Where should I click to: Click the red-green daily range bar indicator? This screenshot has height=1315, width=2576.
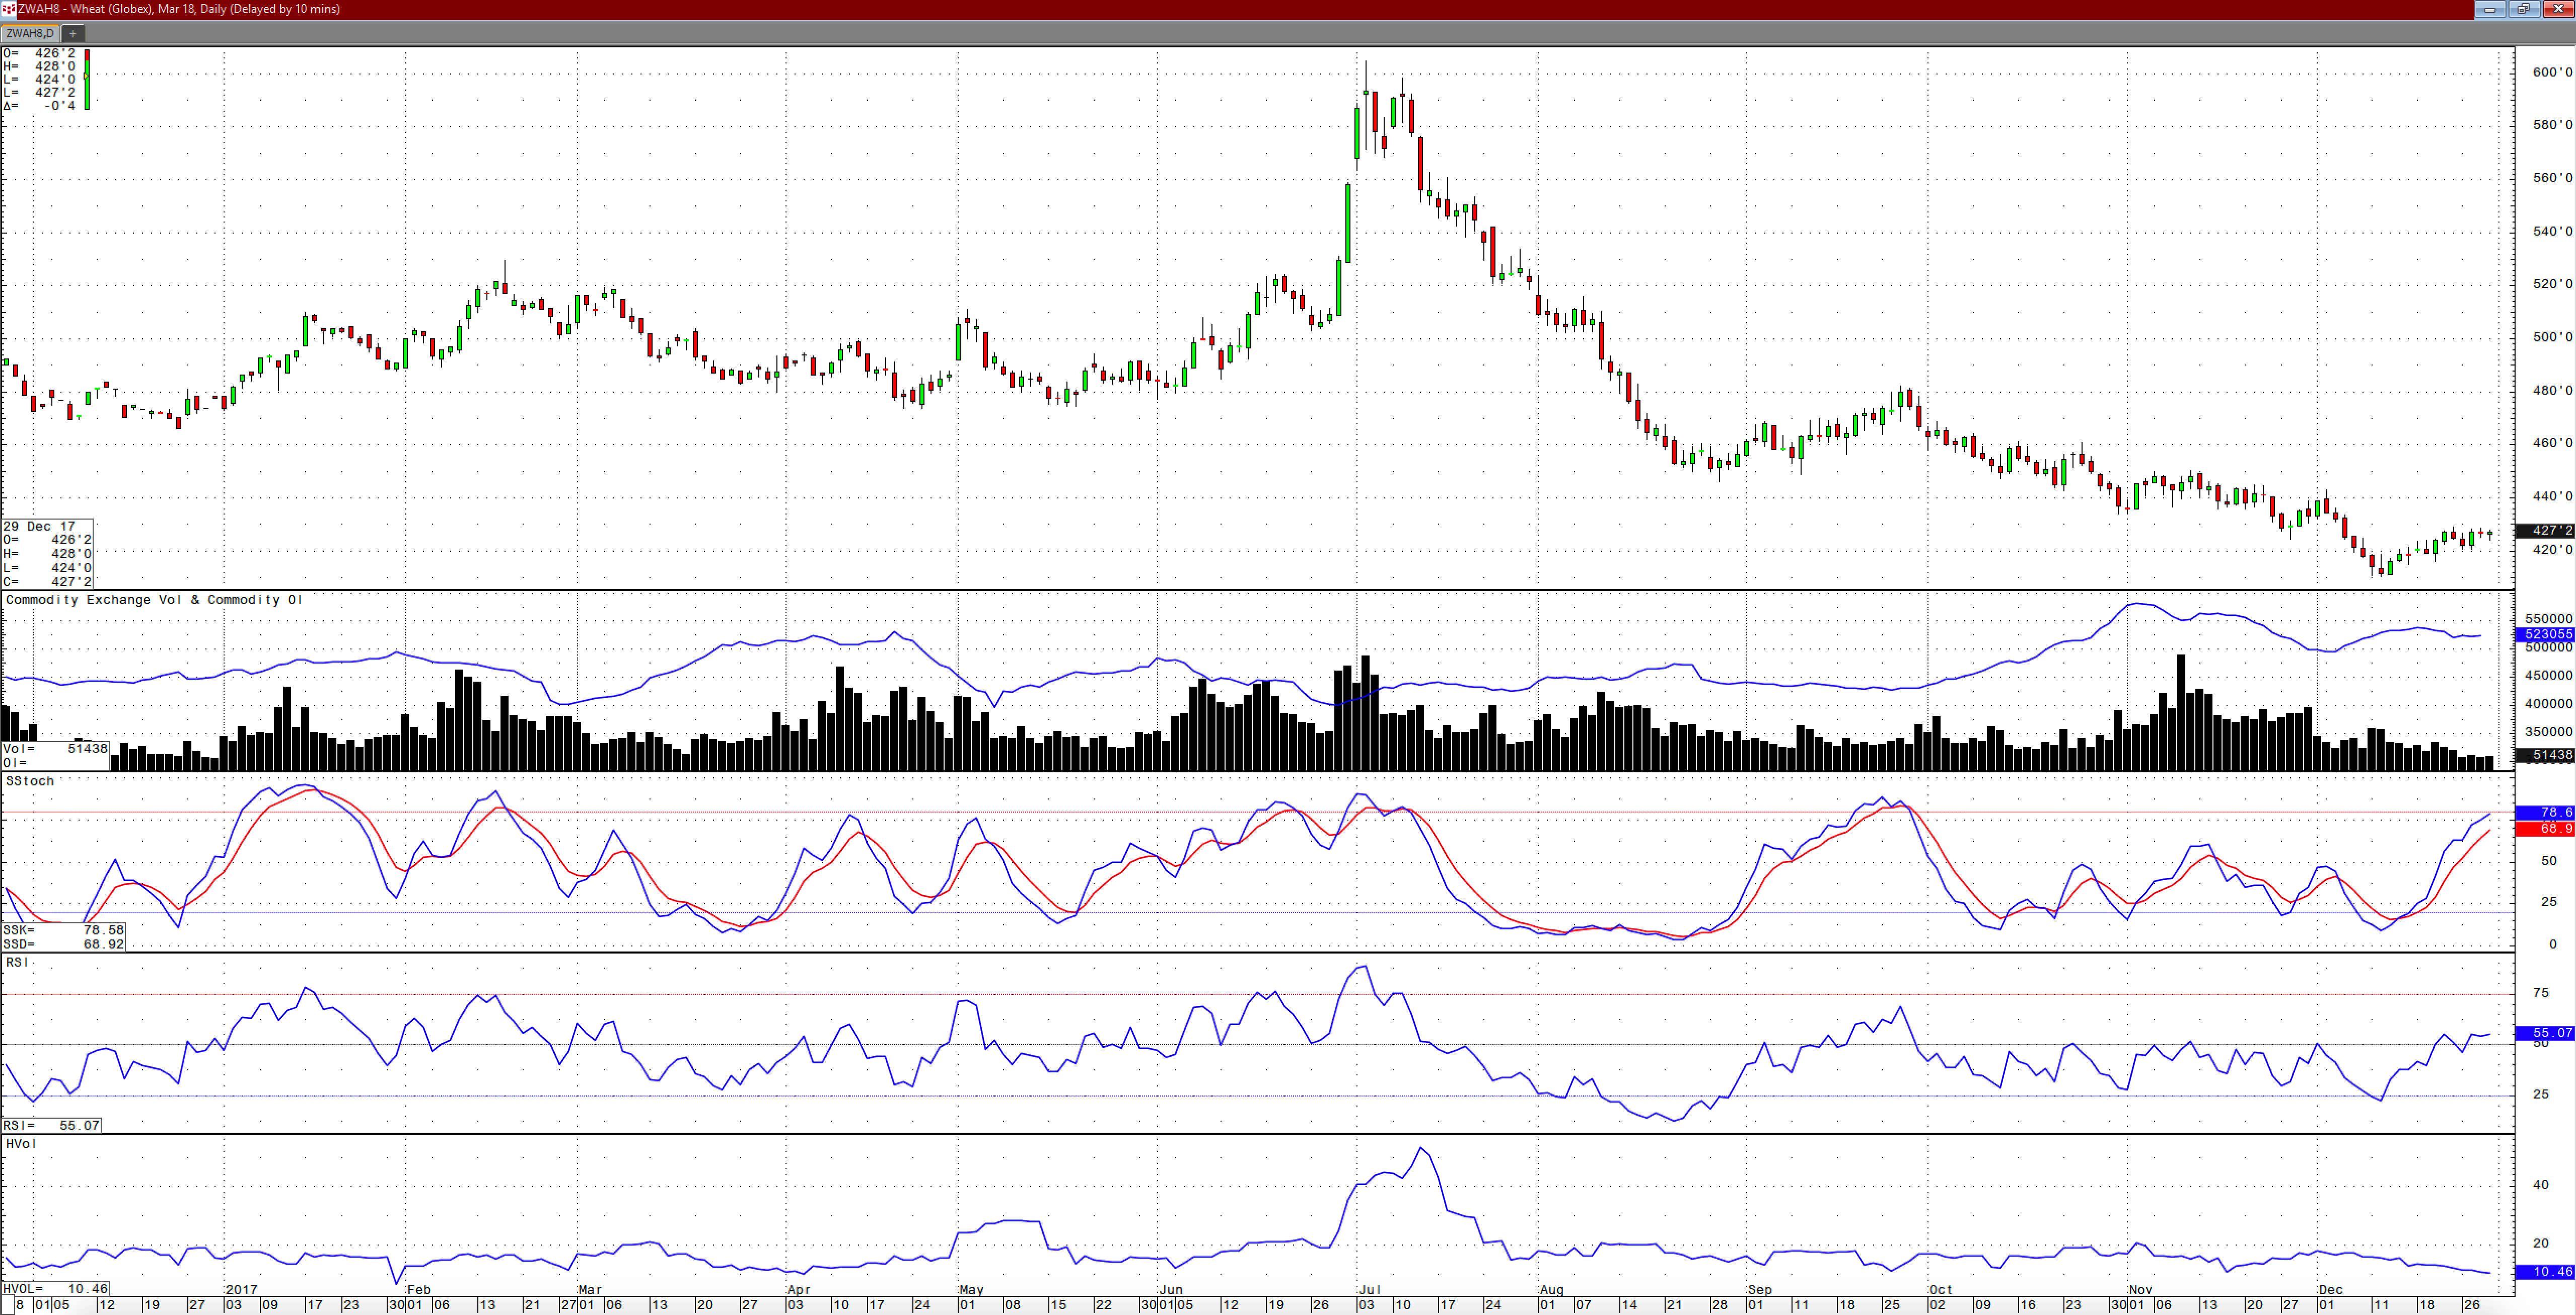click(x=87, y=79)
